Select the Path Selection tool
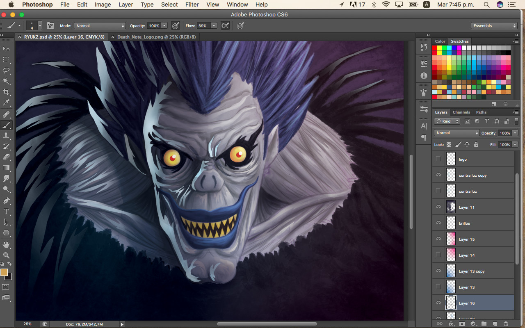This screenshot has height=328, width=525. [x=6, y=222]
